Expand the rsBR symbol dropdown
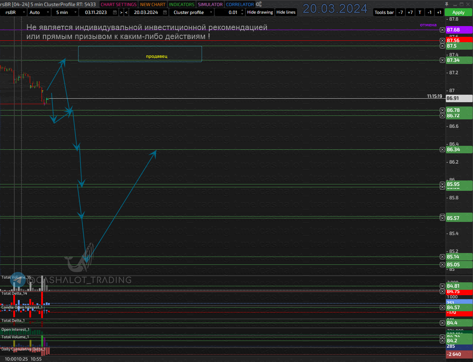The width and height of the screenshot is (473, 362). 24,12
